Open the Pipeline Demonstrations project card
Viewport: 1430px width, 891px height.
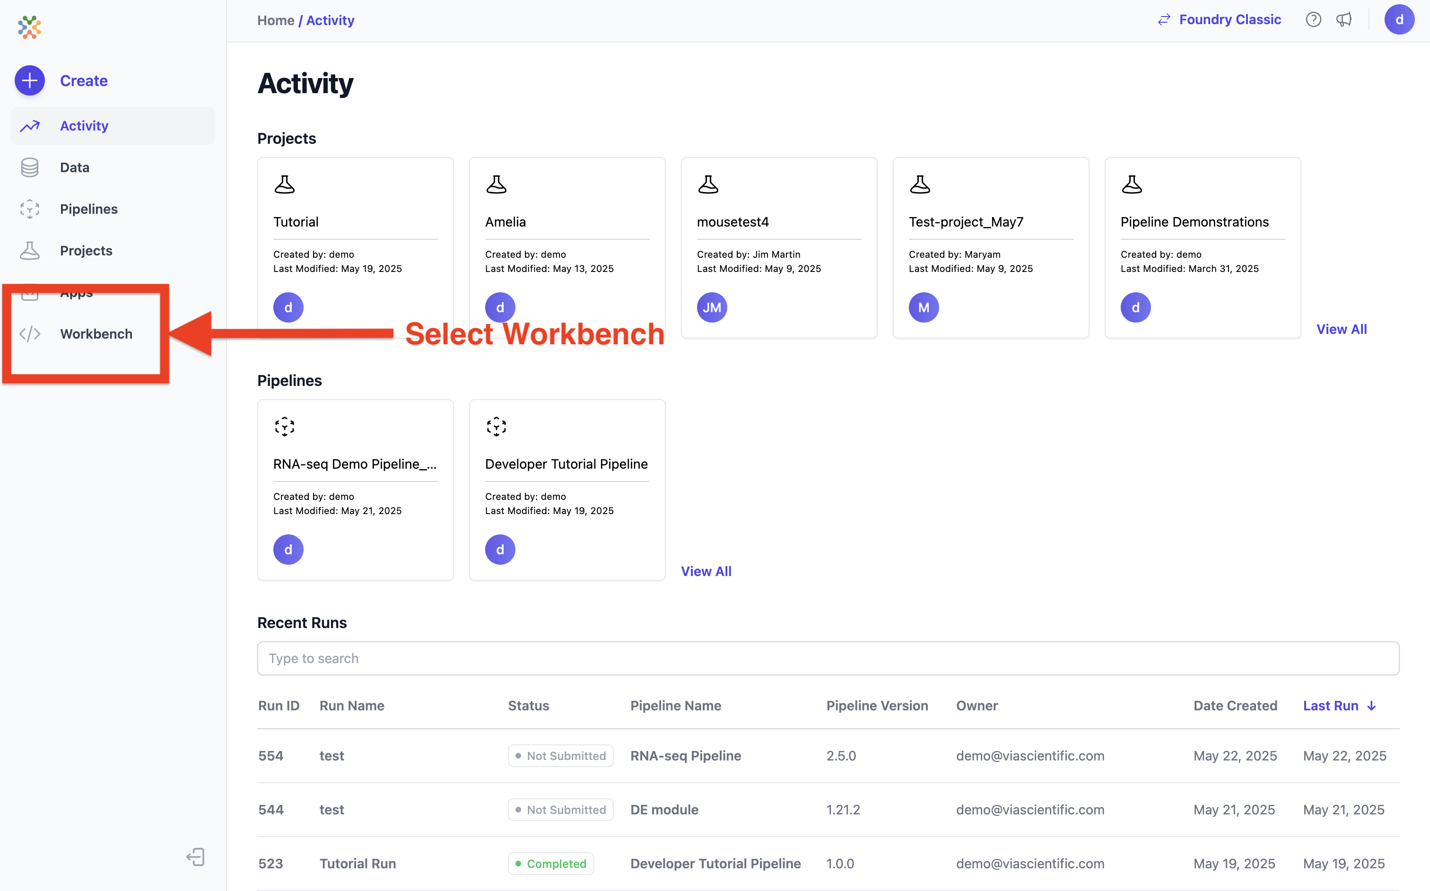pos(1203,247)
